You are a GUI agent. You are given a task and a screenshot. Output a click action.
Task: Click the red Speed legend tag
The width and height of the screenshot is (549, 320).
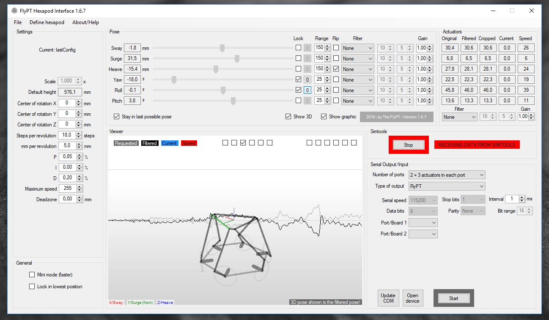click(189, 143)
